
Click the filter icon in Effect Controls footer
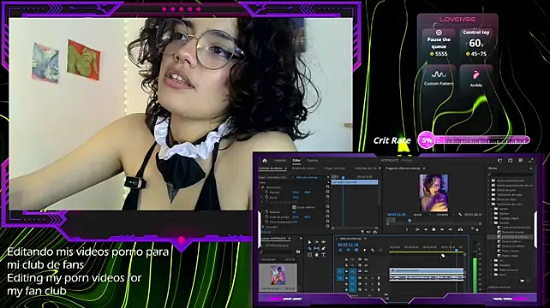(x=362, y=232)
